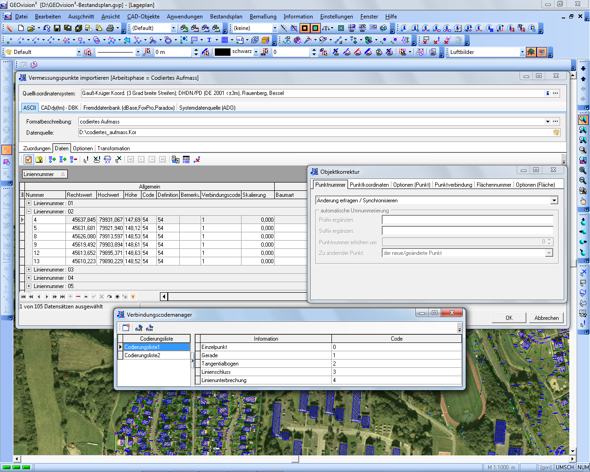Toggle the orange monitor button next to globe

(x=542, y=52)
